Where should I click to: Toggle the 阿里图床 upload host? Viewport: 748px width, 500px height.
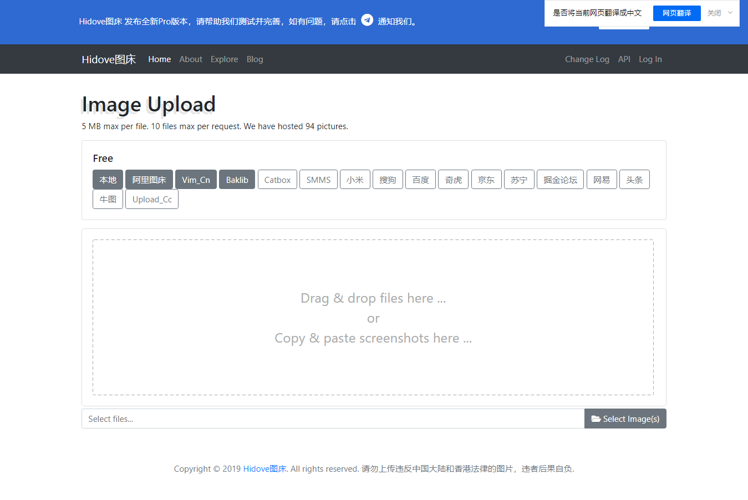[x=149, y=180]
